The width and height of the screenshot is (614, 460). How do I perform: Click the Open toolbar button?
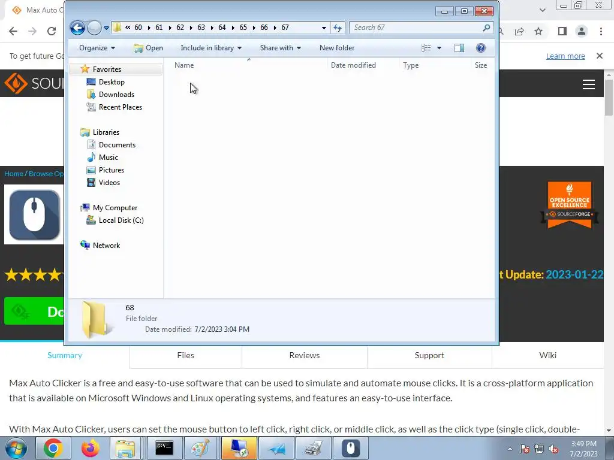click(x=149, y=48)
